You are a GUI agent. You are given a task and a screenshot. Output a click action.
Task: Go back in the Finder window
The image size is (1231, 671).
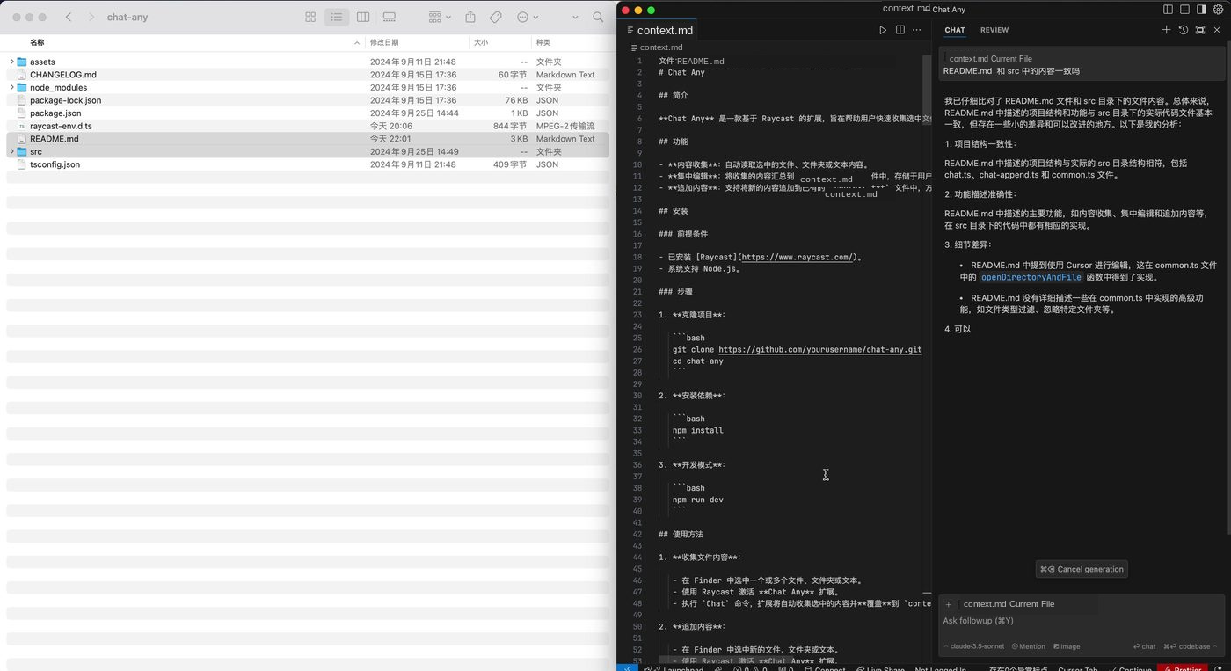click(x=69, y=17)
